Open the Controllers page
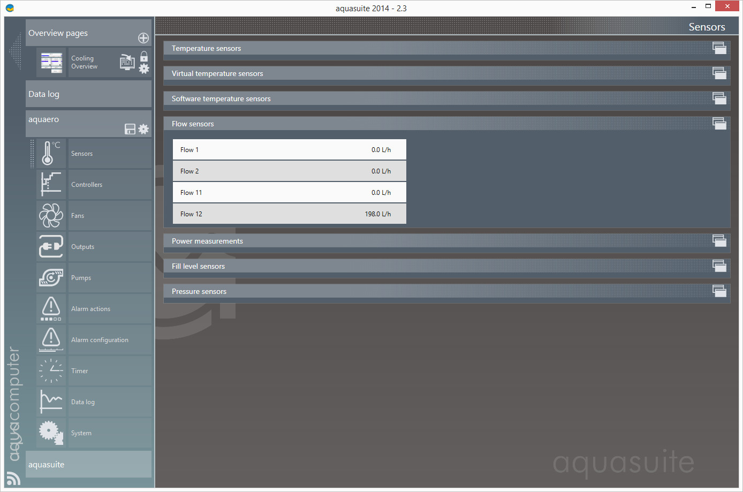Screen dimensions: 743x492 (110, 185)
